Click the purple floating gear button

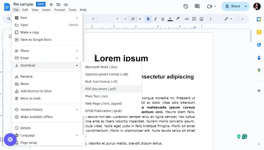(10, 139)
